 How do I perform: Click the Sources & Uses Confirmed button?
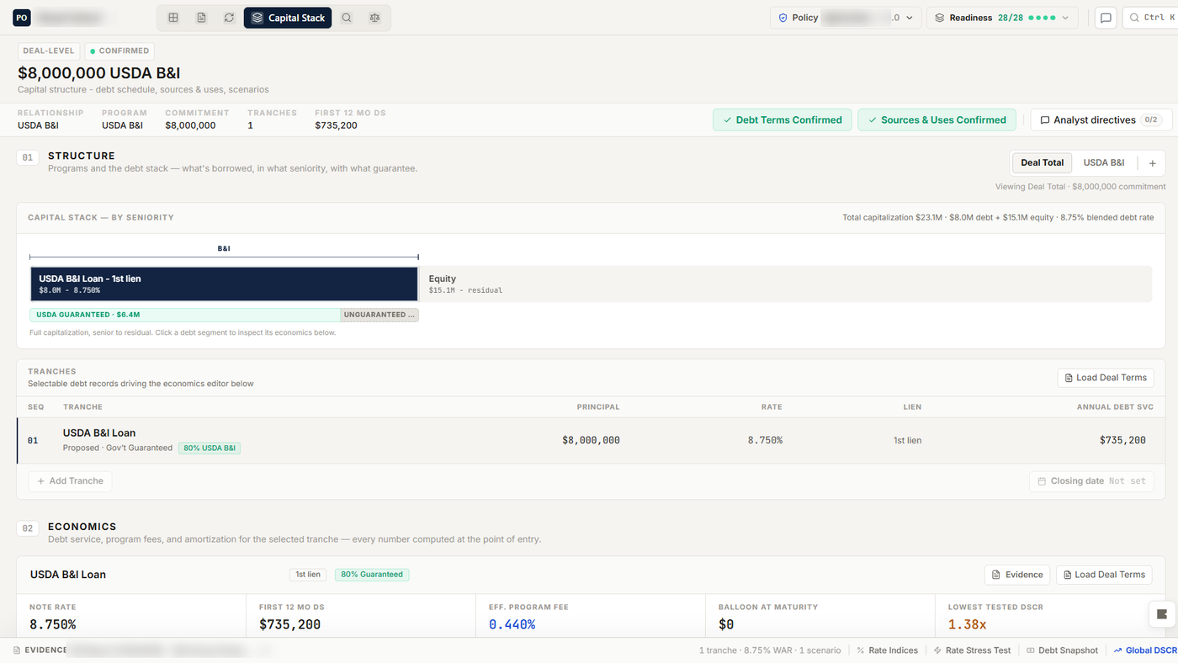pos(937,120)
